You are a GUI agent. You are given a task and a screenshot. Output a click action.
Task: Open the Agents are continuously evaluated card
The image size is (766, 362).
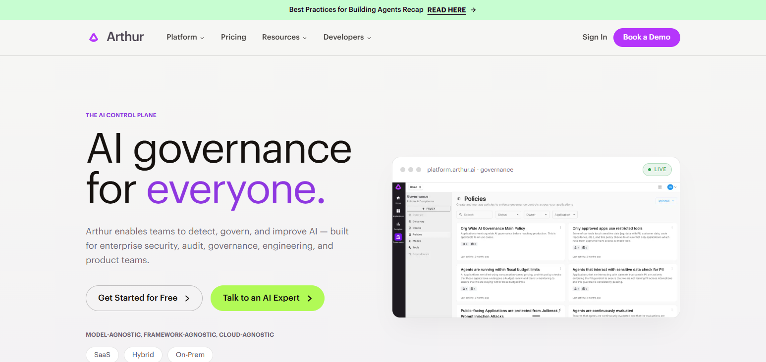click(x=623, y=312)
